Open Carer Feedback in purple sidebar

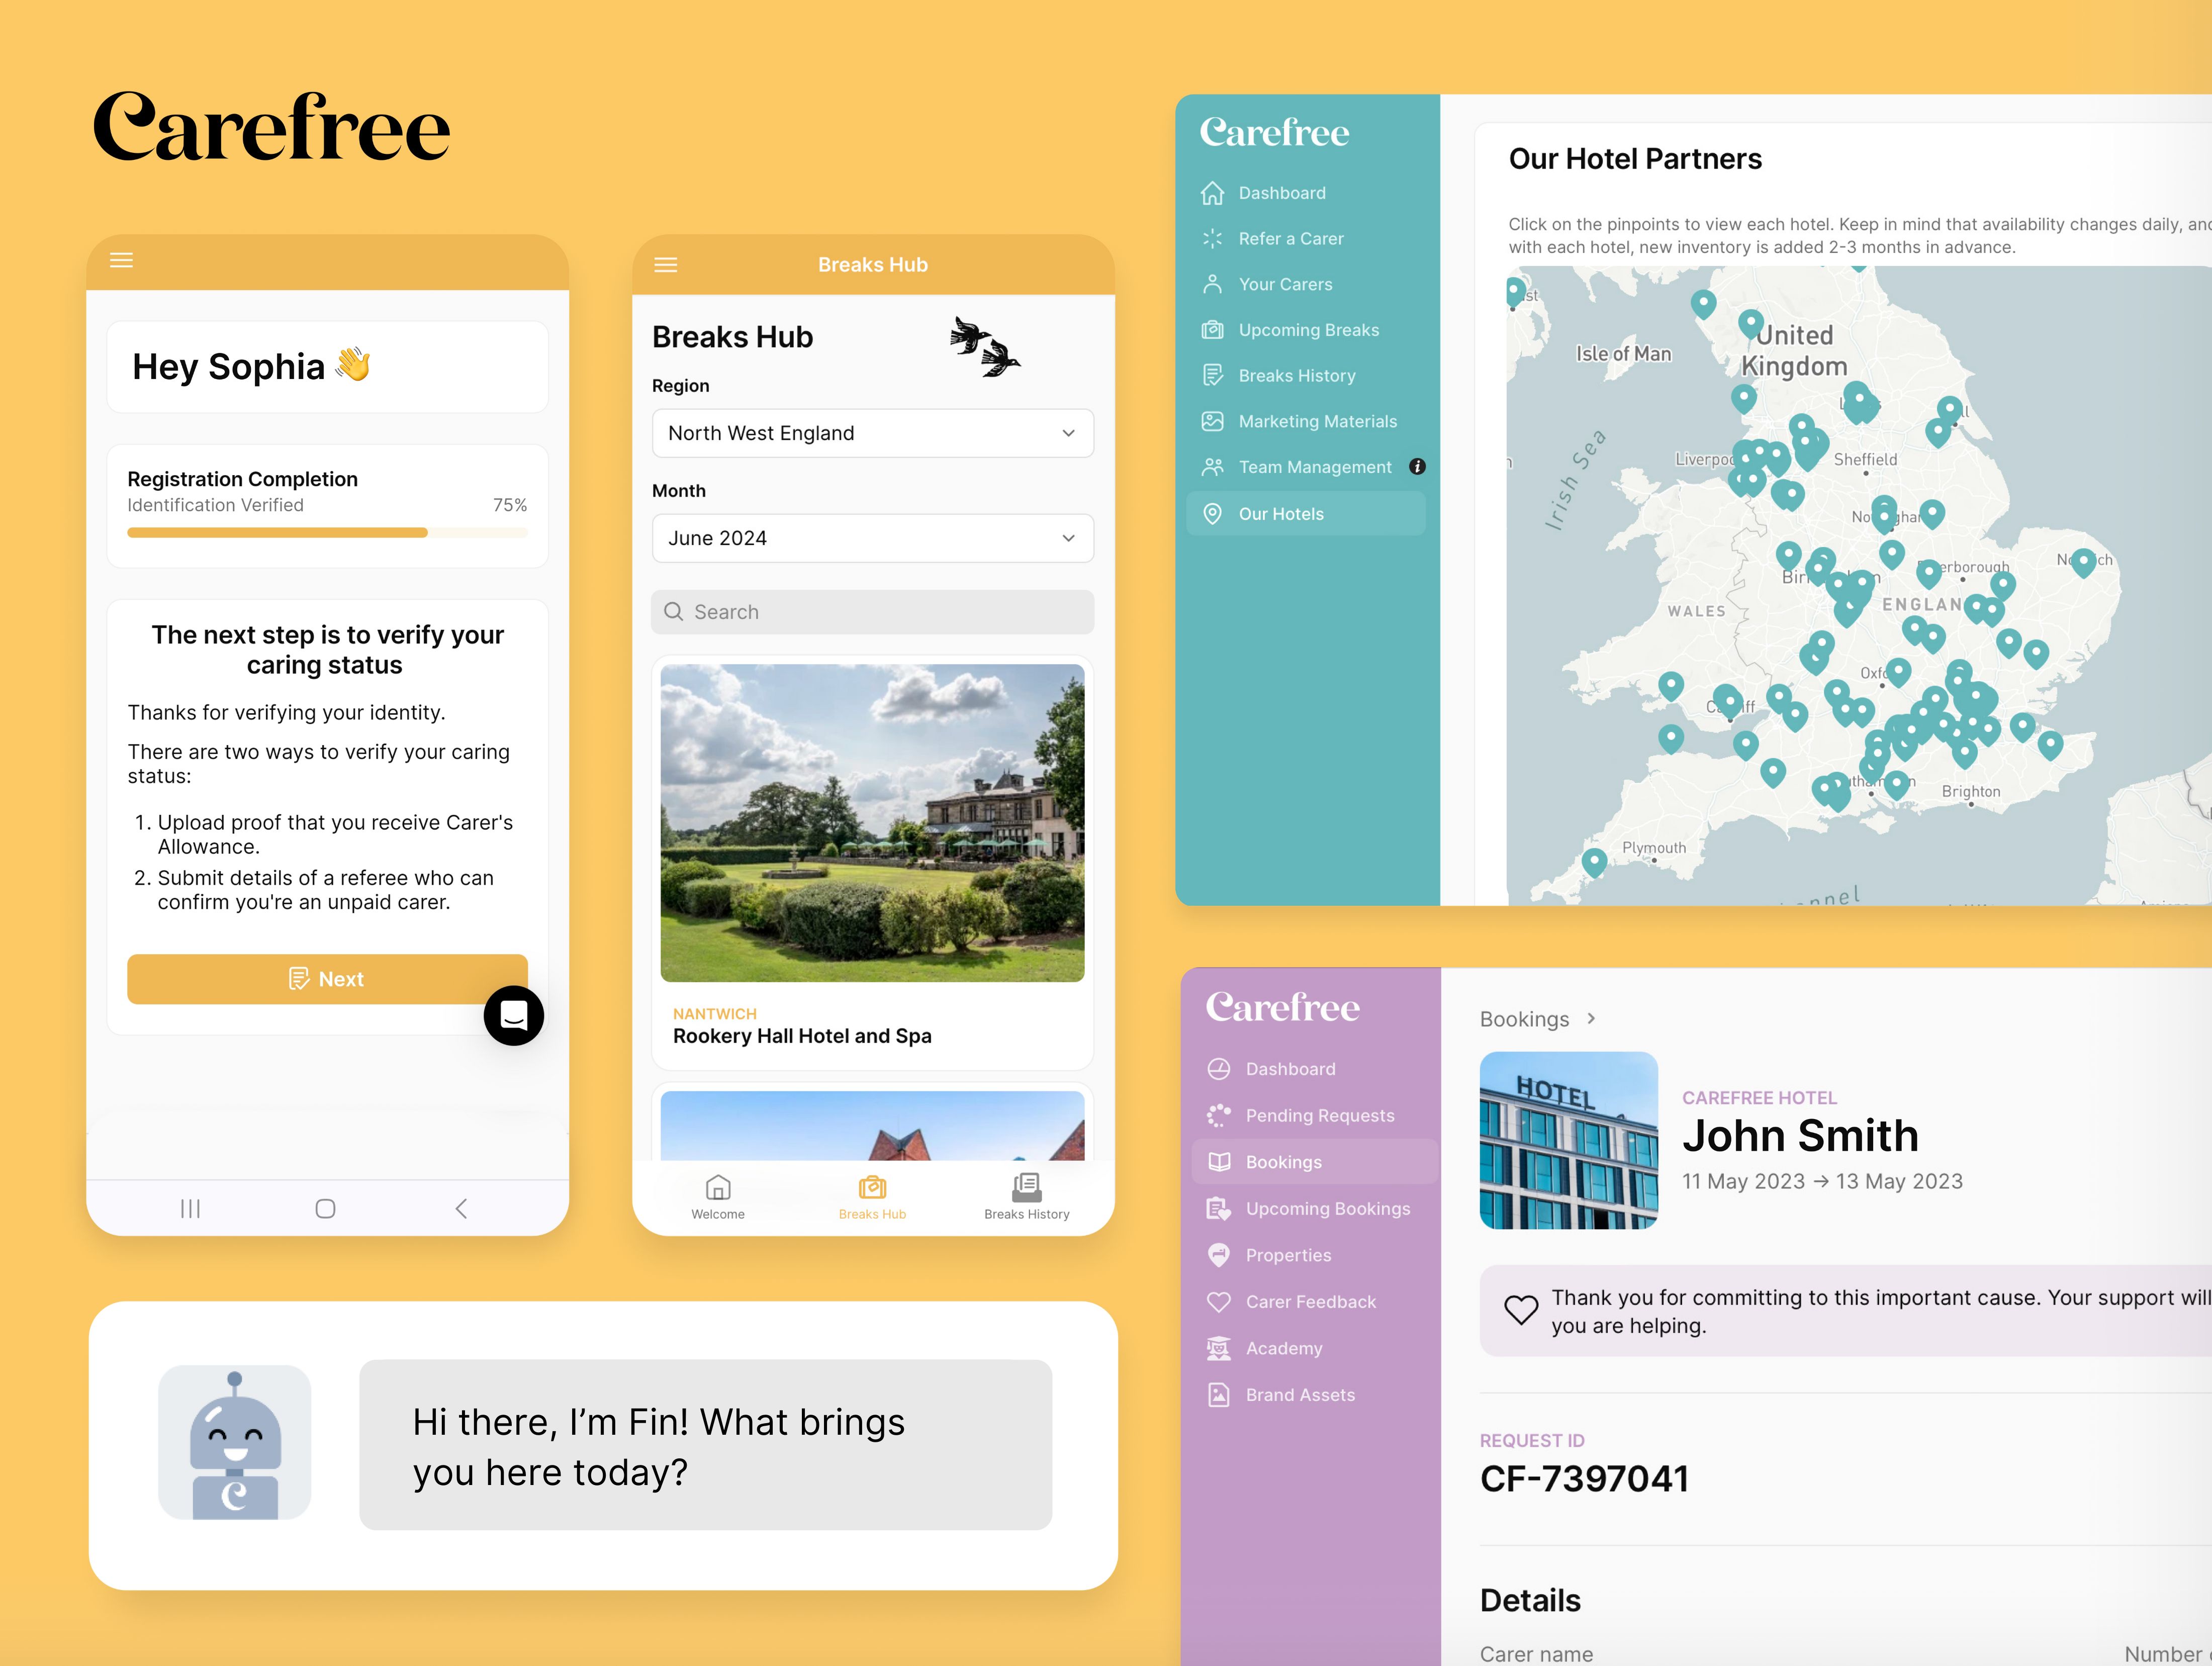[1314, 1302]
